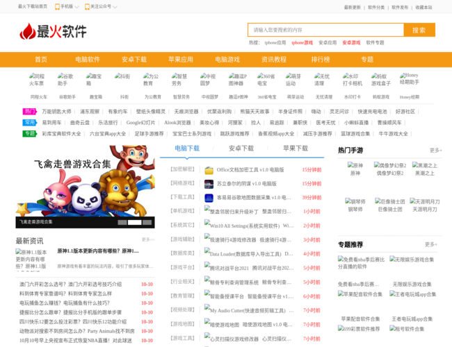The image size is (452, 347).
Task: Click the 苏立泰尔的阴谋 game icon
Action: [209, 184]
